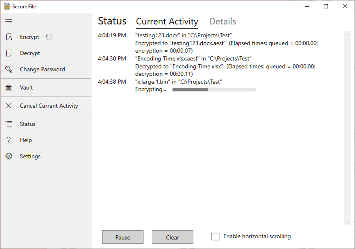Cancel current activity using the X icon
355x249 pixels.
[x=9, y=106]
